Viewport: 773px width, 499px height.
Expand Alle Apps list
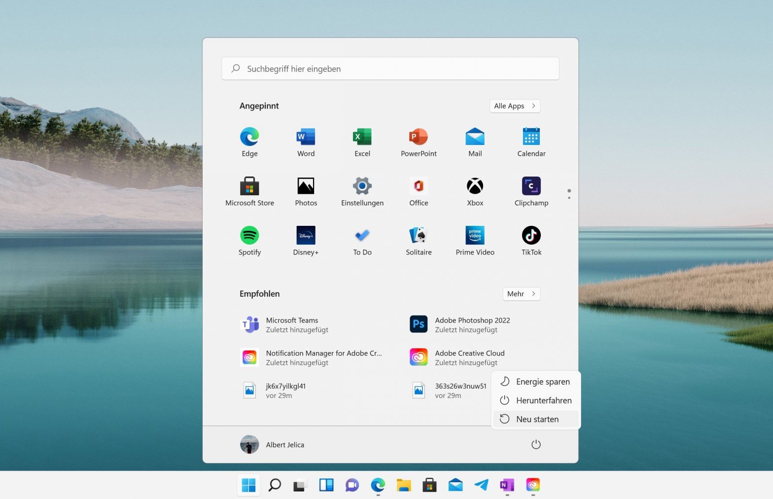(515, 106)
